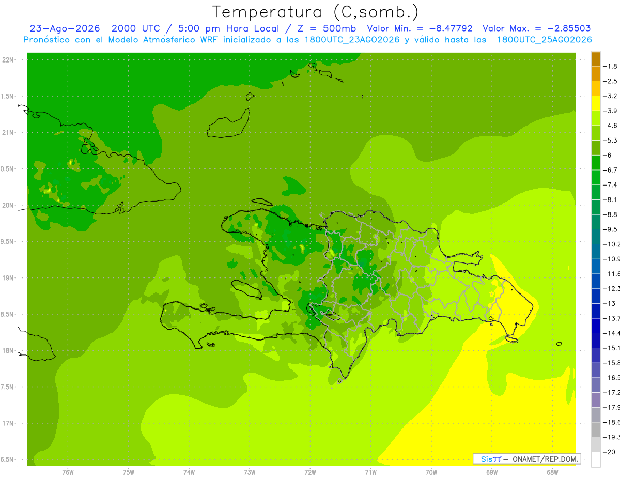The image size is (620, 479).
Task: Click the 'Valor Max. = -2.85503' readout
Action: point(536,28)
